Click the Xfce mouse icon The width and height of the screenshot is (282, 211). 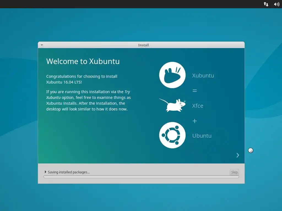(172, 105)
